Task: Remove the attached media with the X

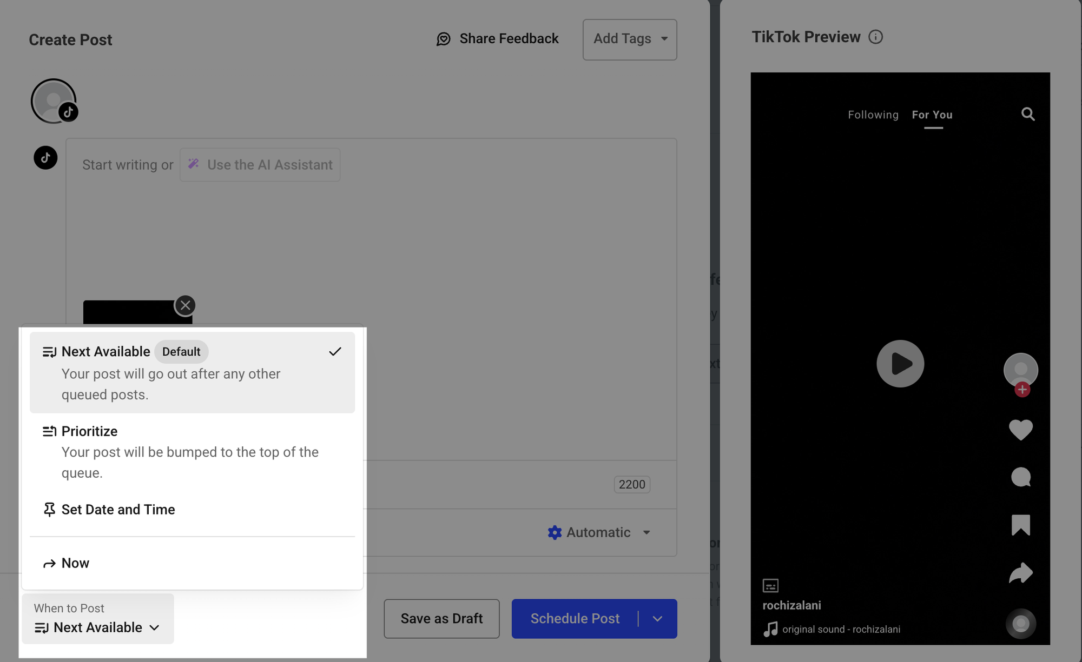Action: (x=185, y=305)
